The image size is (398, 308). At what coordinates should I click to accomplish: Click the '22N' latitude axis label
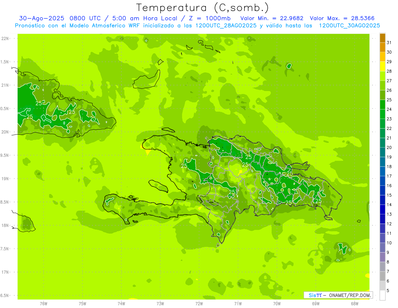point(6,39)
